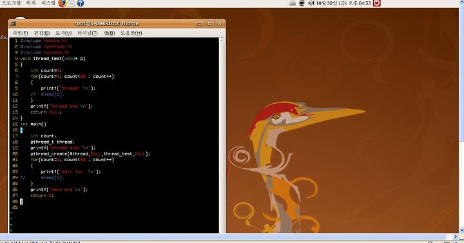Click the 'return 0;' line

click(x=42, y=195)
